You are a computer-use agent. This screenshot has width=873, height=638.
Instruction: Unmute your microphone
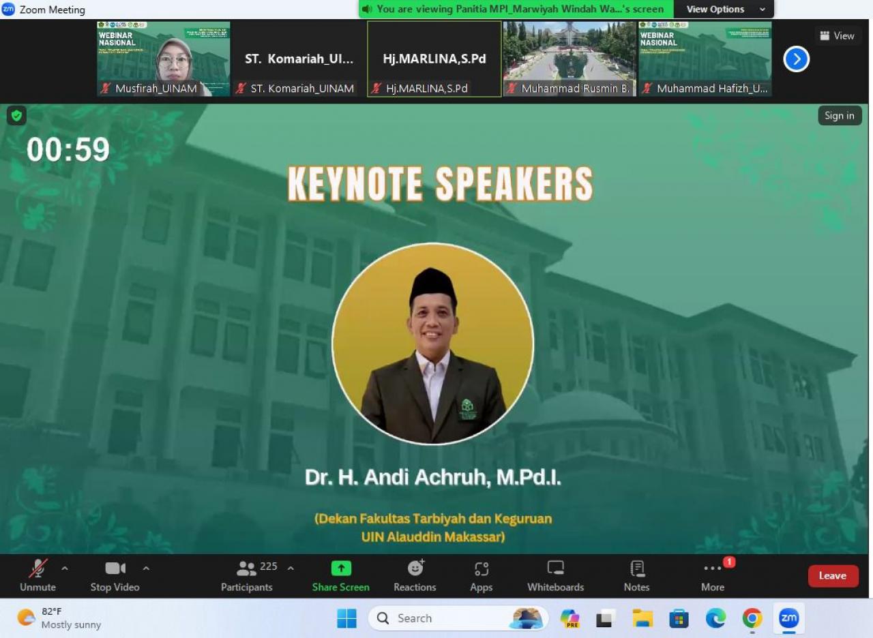tap(38, 576)
